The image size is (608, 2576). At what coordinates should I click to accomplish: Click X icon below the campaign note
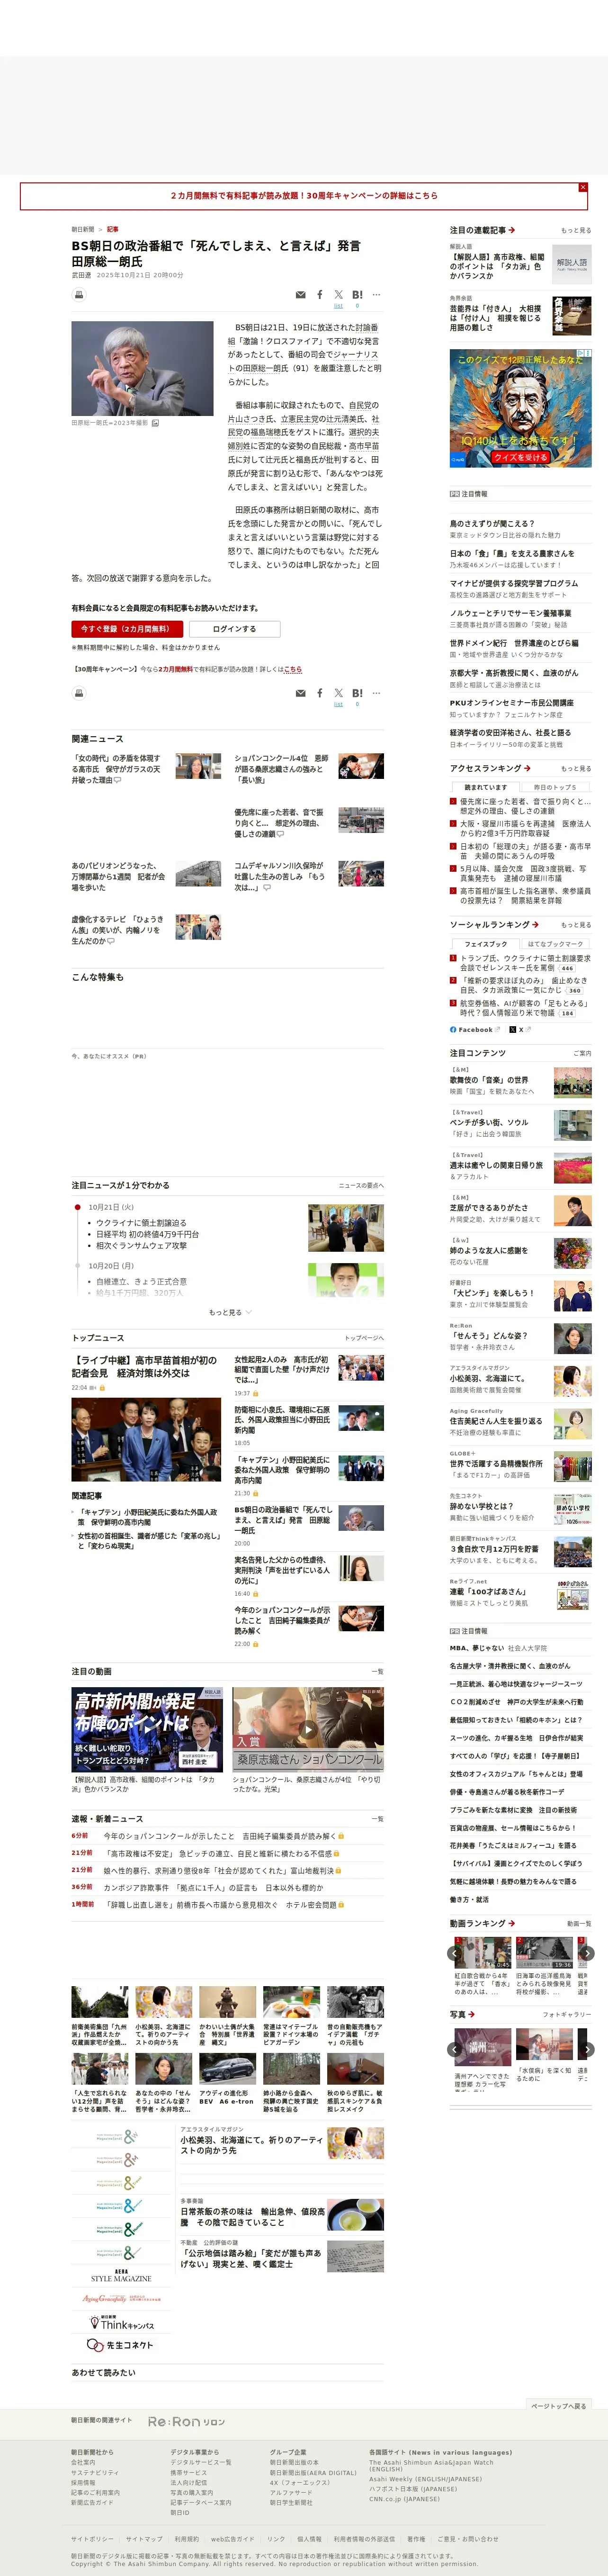(338, 693)
